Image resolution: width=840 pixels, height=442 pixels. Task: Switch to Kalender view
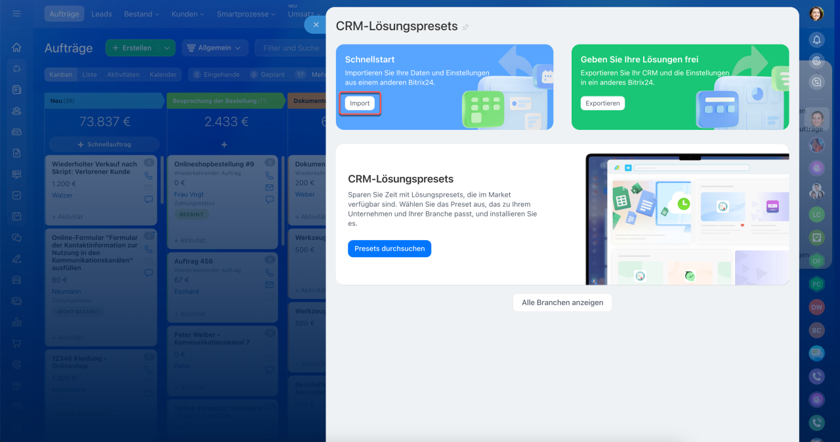[163, 75]
